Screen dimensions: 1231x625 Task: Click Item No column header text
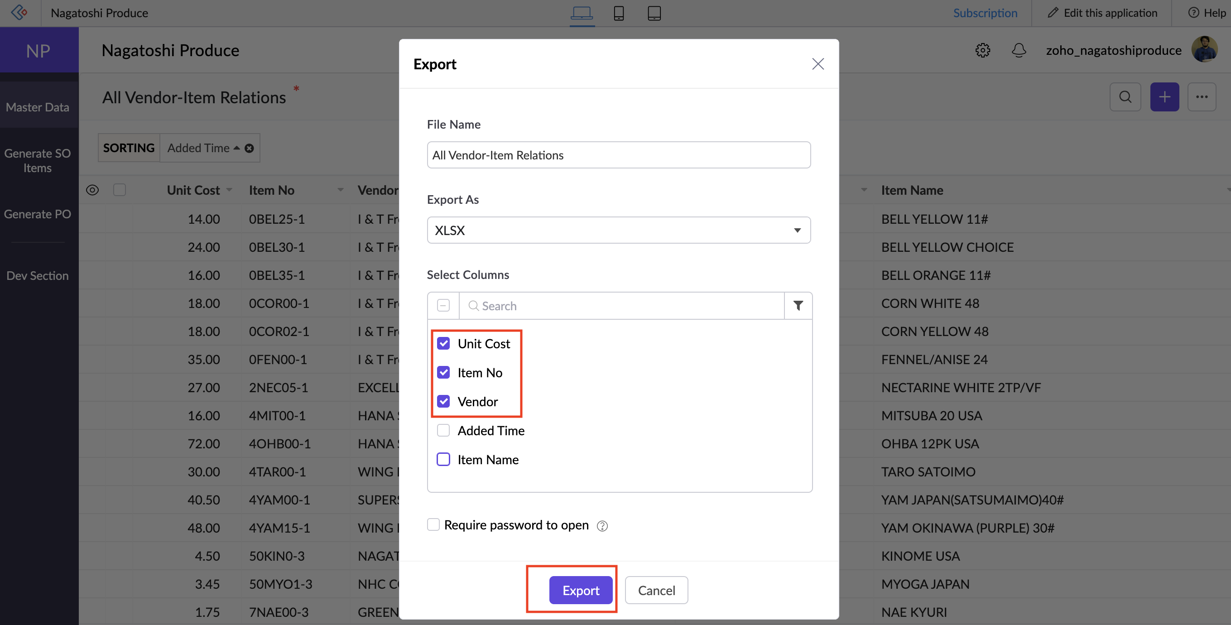point(271,190)
